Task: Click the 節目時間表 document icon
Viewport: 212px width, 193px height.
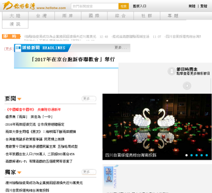Action: click(172, 71)
